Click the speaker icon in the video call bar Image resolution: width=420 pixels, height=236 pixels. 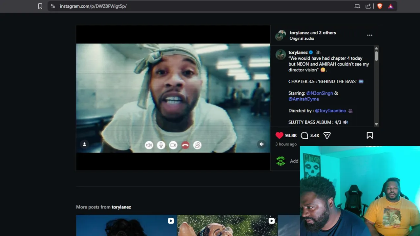pyautogui.click(x=149, y=145)
